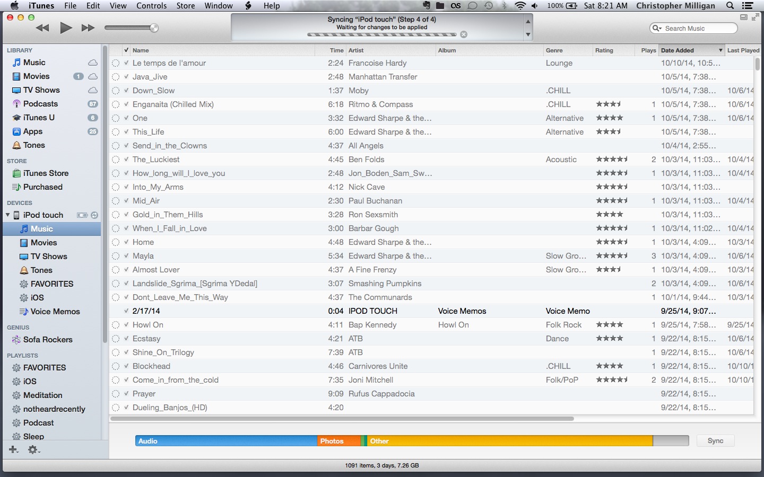The image size is (764, 477).
Task: Cancel the sync with the X icon
Action: click(x=464, y=34)
